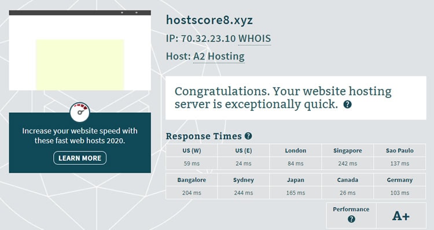Click the Sao Paulo column header
The width and height of the screenshot is (434, 230).
pyautogui.click(x=399, y=151)
